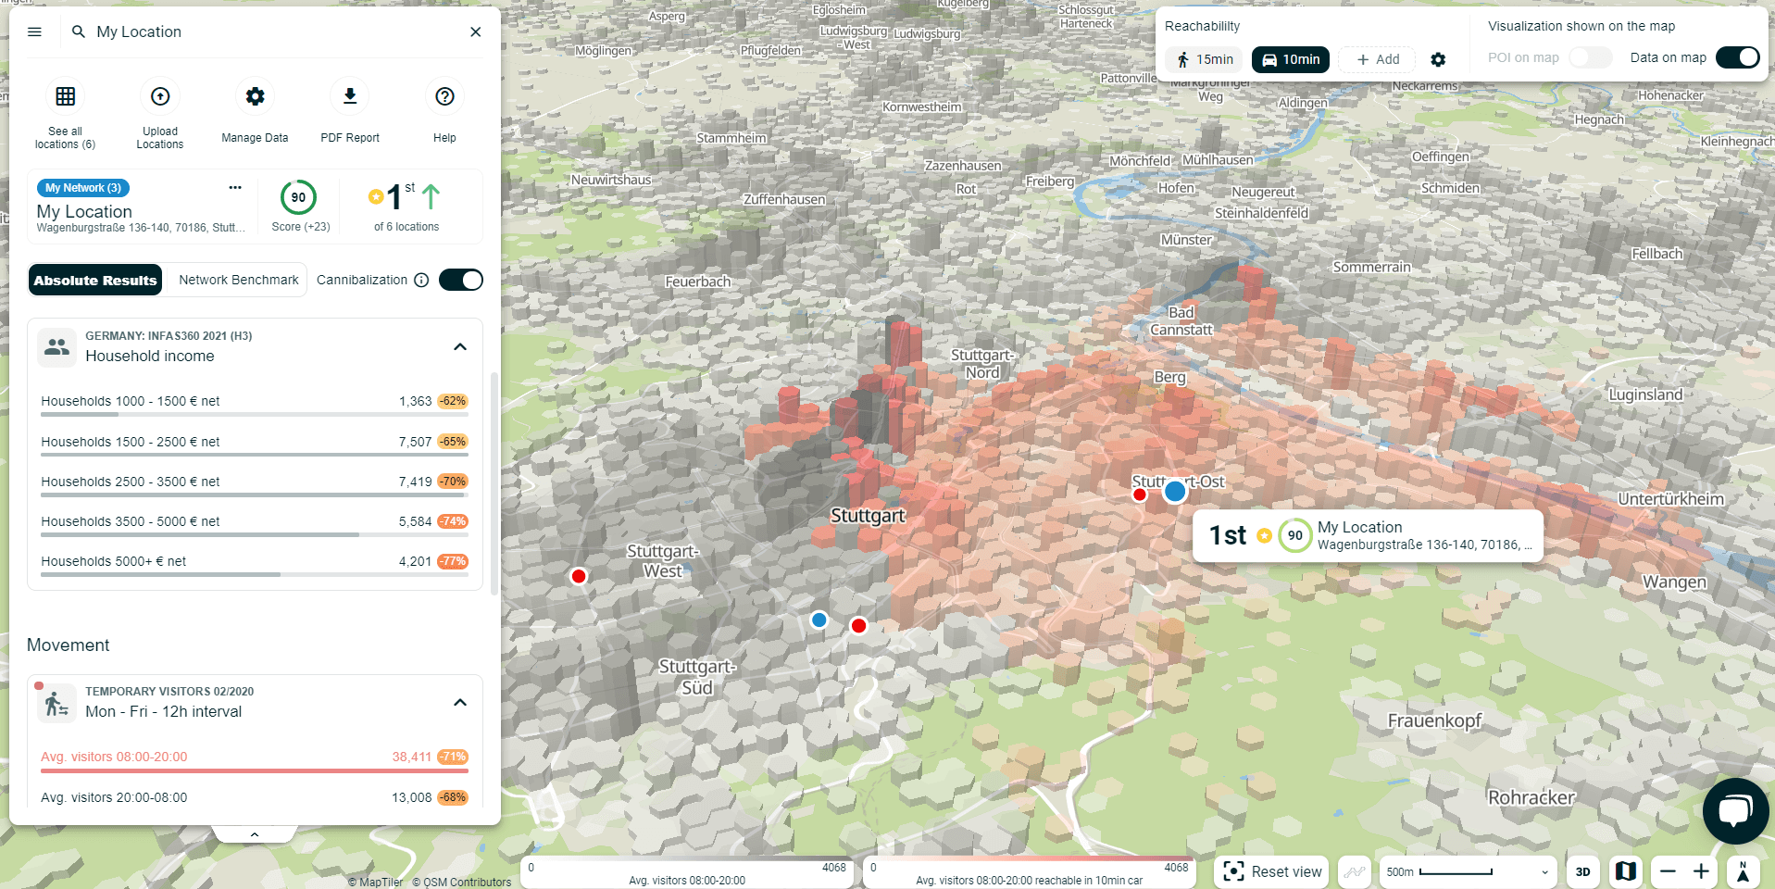
Task: Open Manage Data gear icon
Action: (x=255, y=96)
